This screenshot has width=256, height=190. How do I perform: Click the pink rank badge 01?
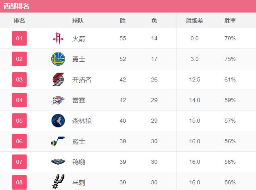(19, 39)
